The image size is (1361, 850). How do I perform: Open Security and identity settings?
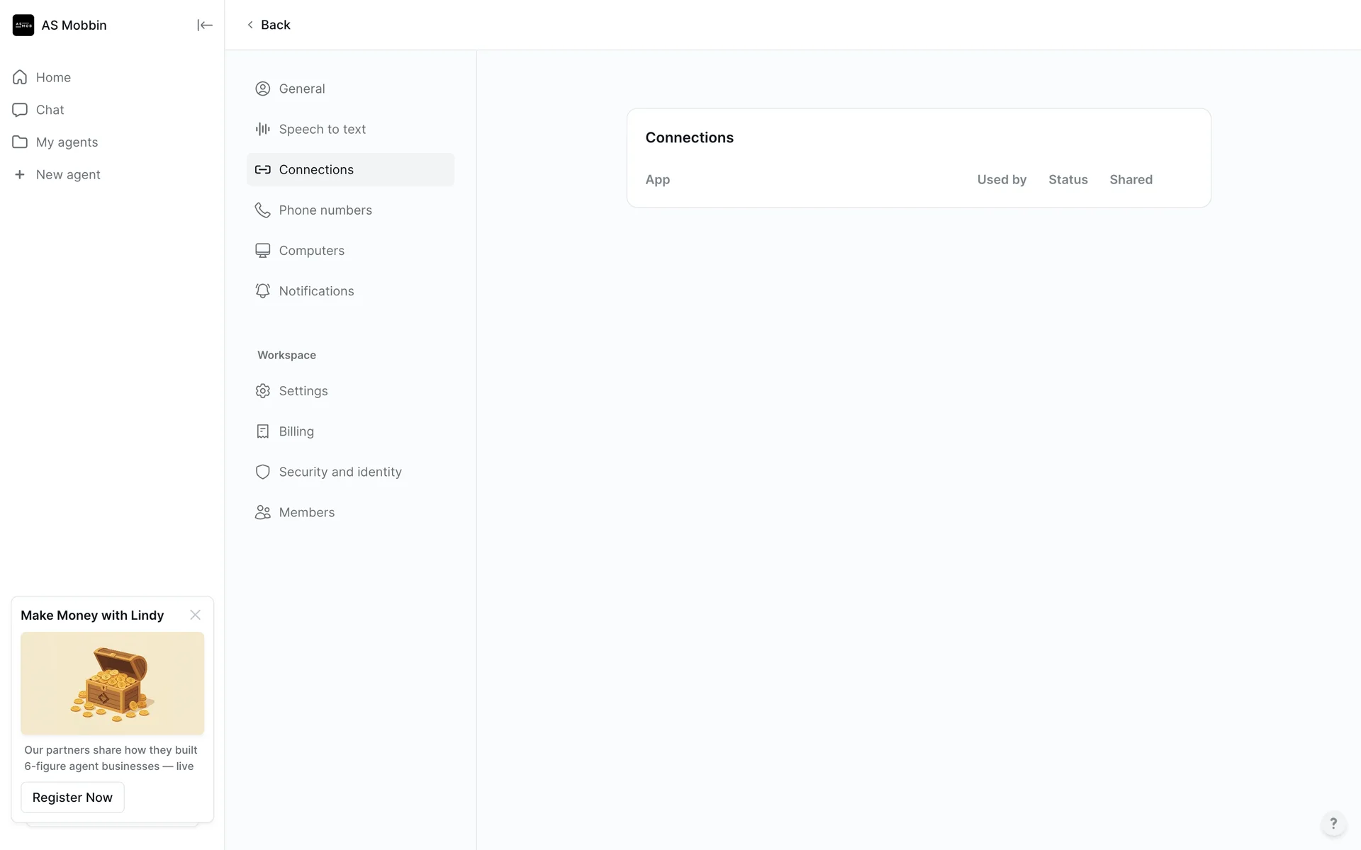pyautogui.click(x=340, y=472)
